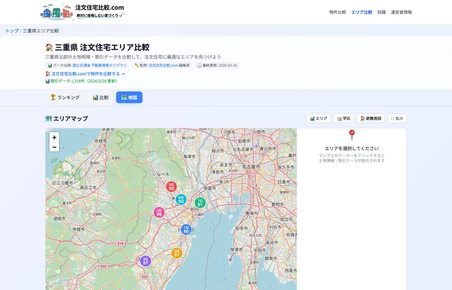The width and height of the screenshot is (452, 290).
Task: Click the 近江八幡市 label on the map
Action: [62, 183]
